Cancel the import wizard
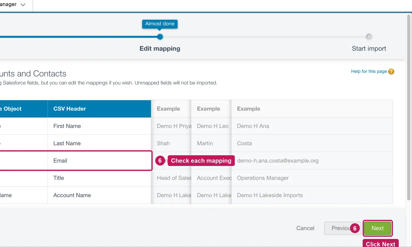Screen dimensions: 412x247 pyautogui.click(x=305, y=228)
